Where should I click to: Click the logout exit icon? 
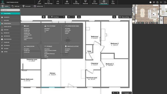click(x=165, y=2)
